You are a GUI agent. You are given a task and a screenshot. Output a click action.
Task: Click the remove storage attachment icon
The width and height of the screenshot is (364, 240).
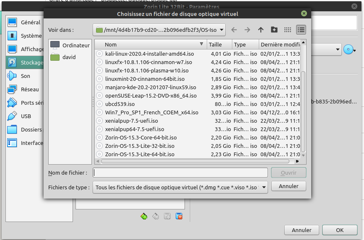[x=179, y=216]
